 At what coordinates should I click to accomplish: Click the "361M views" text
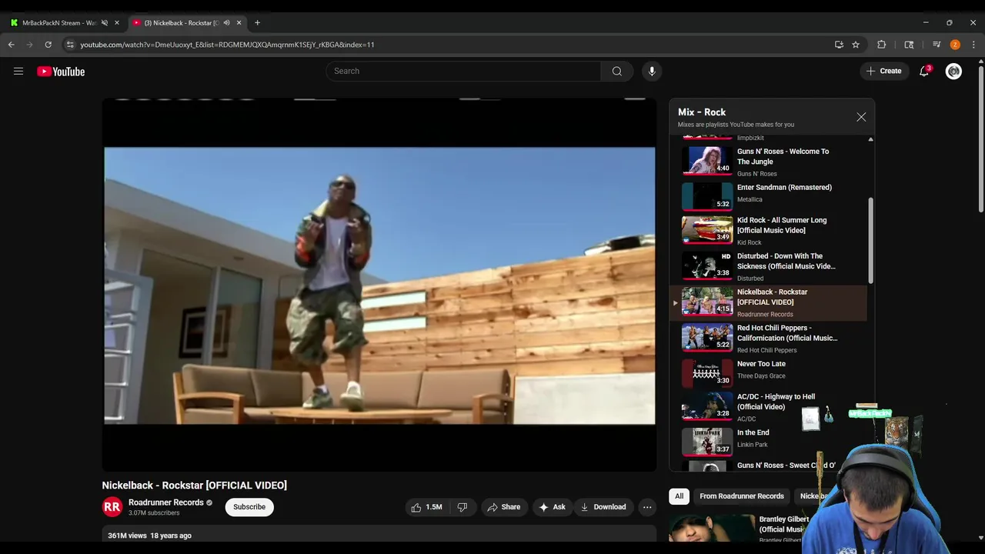[127, 536]
